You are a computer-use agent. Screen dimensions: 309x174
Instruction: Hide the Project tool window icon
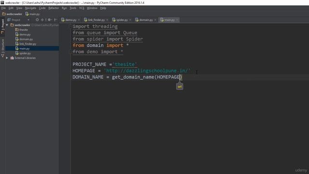point(56,20)
